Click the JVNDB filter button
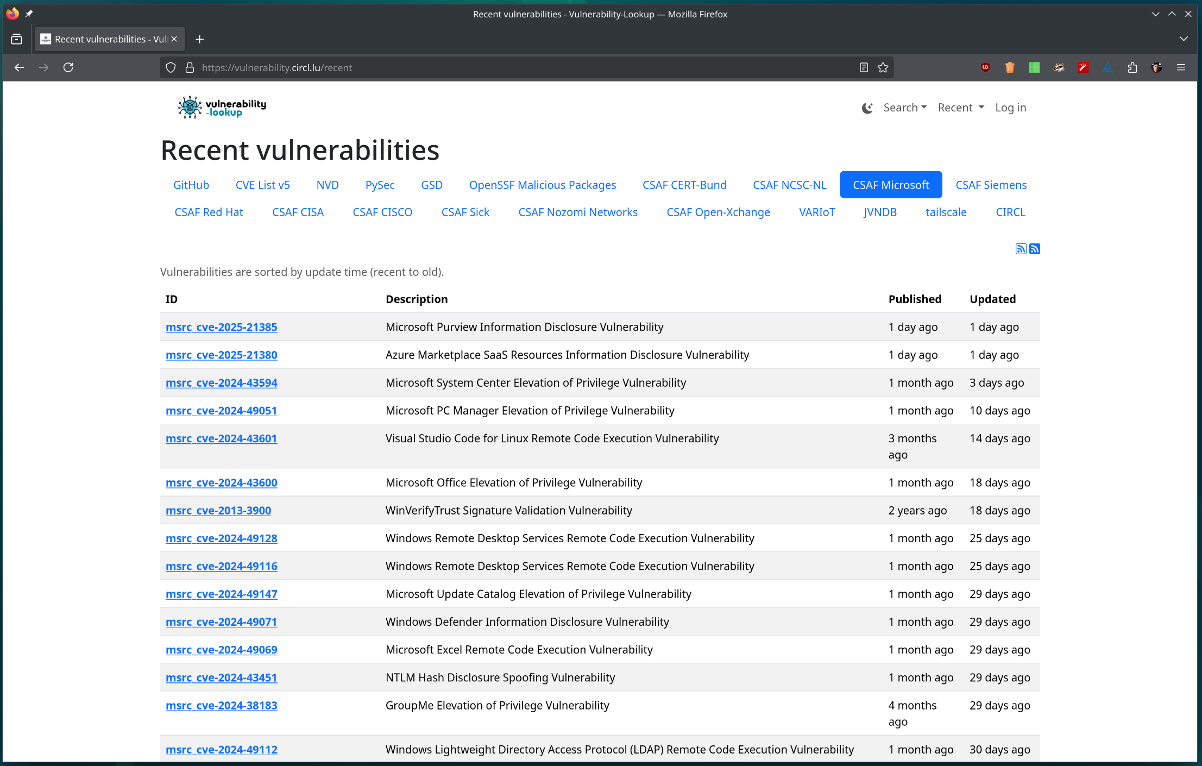 pyautogui.click(x=879, y=211)
